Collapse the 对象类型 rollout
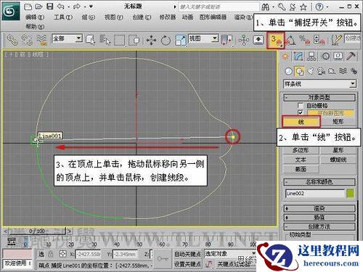 pyautogui.click(x=319, y=97)
